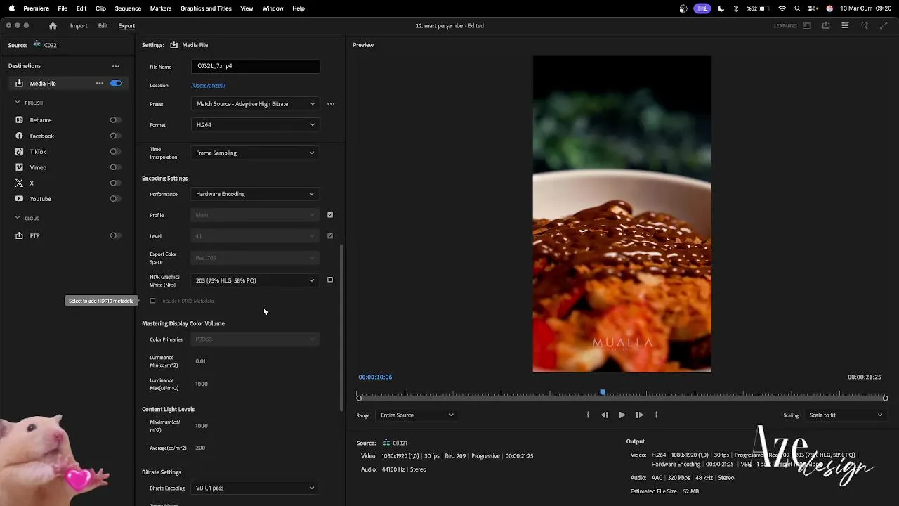This screenshot has height=506, width=899.
Task: Click the Home icon in the header
Action: coord(53,26)
